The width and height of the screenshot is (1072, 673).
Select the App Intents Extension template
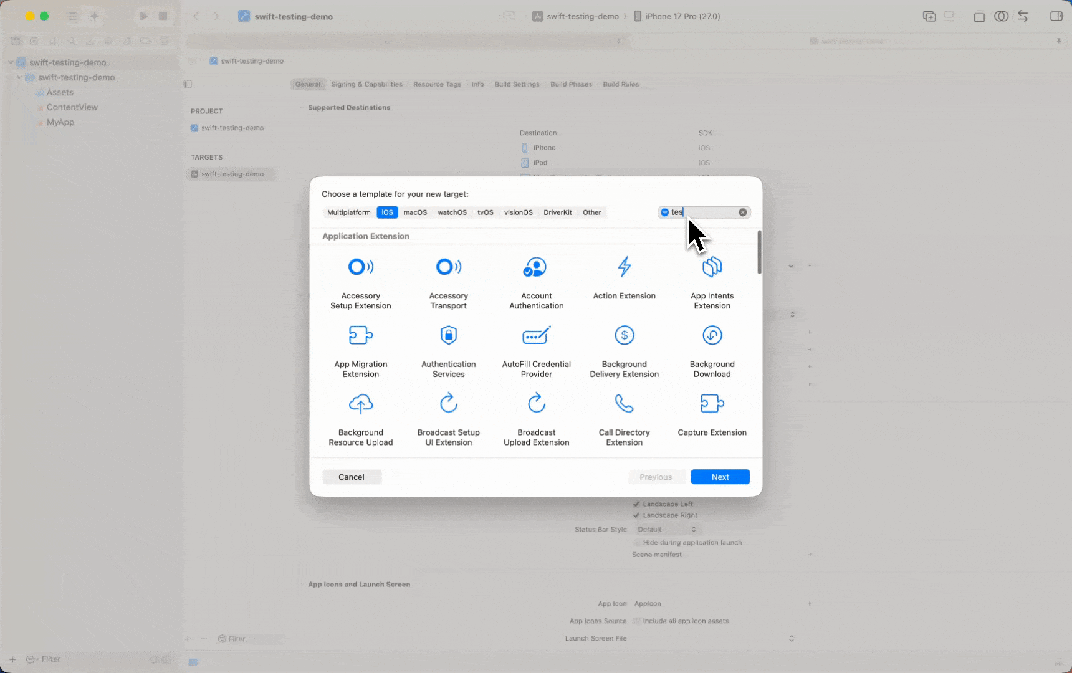(x=712, y=282)
